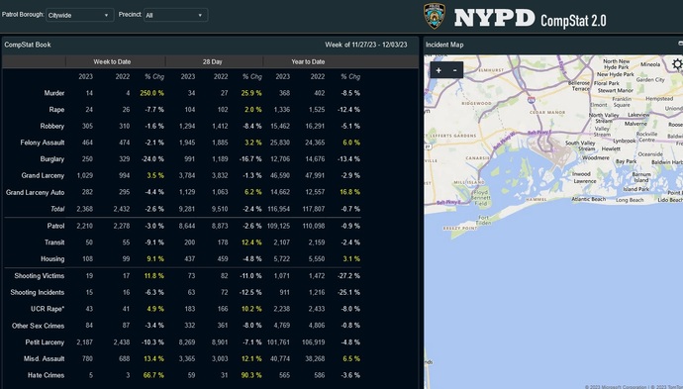Open the Precinct dropdown
The image size is (683, 389).
[176, 15]
